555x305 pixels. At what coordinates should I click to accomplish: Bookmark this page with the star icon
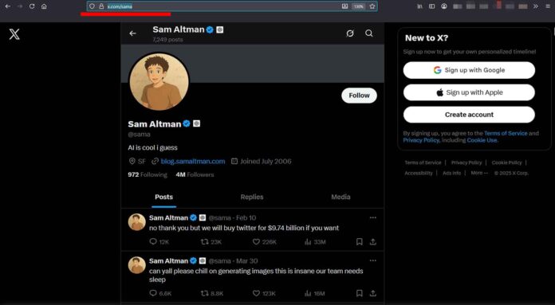[x=372, y=6]
